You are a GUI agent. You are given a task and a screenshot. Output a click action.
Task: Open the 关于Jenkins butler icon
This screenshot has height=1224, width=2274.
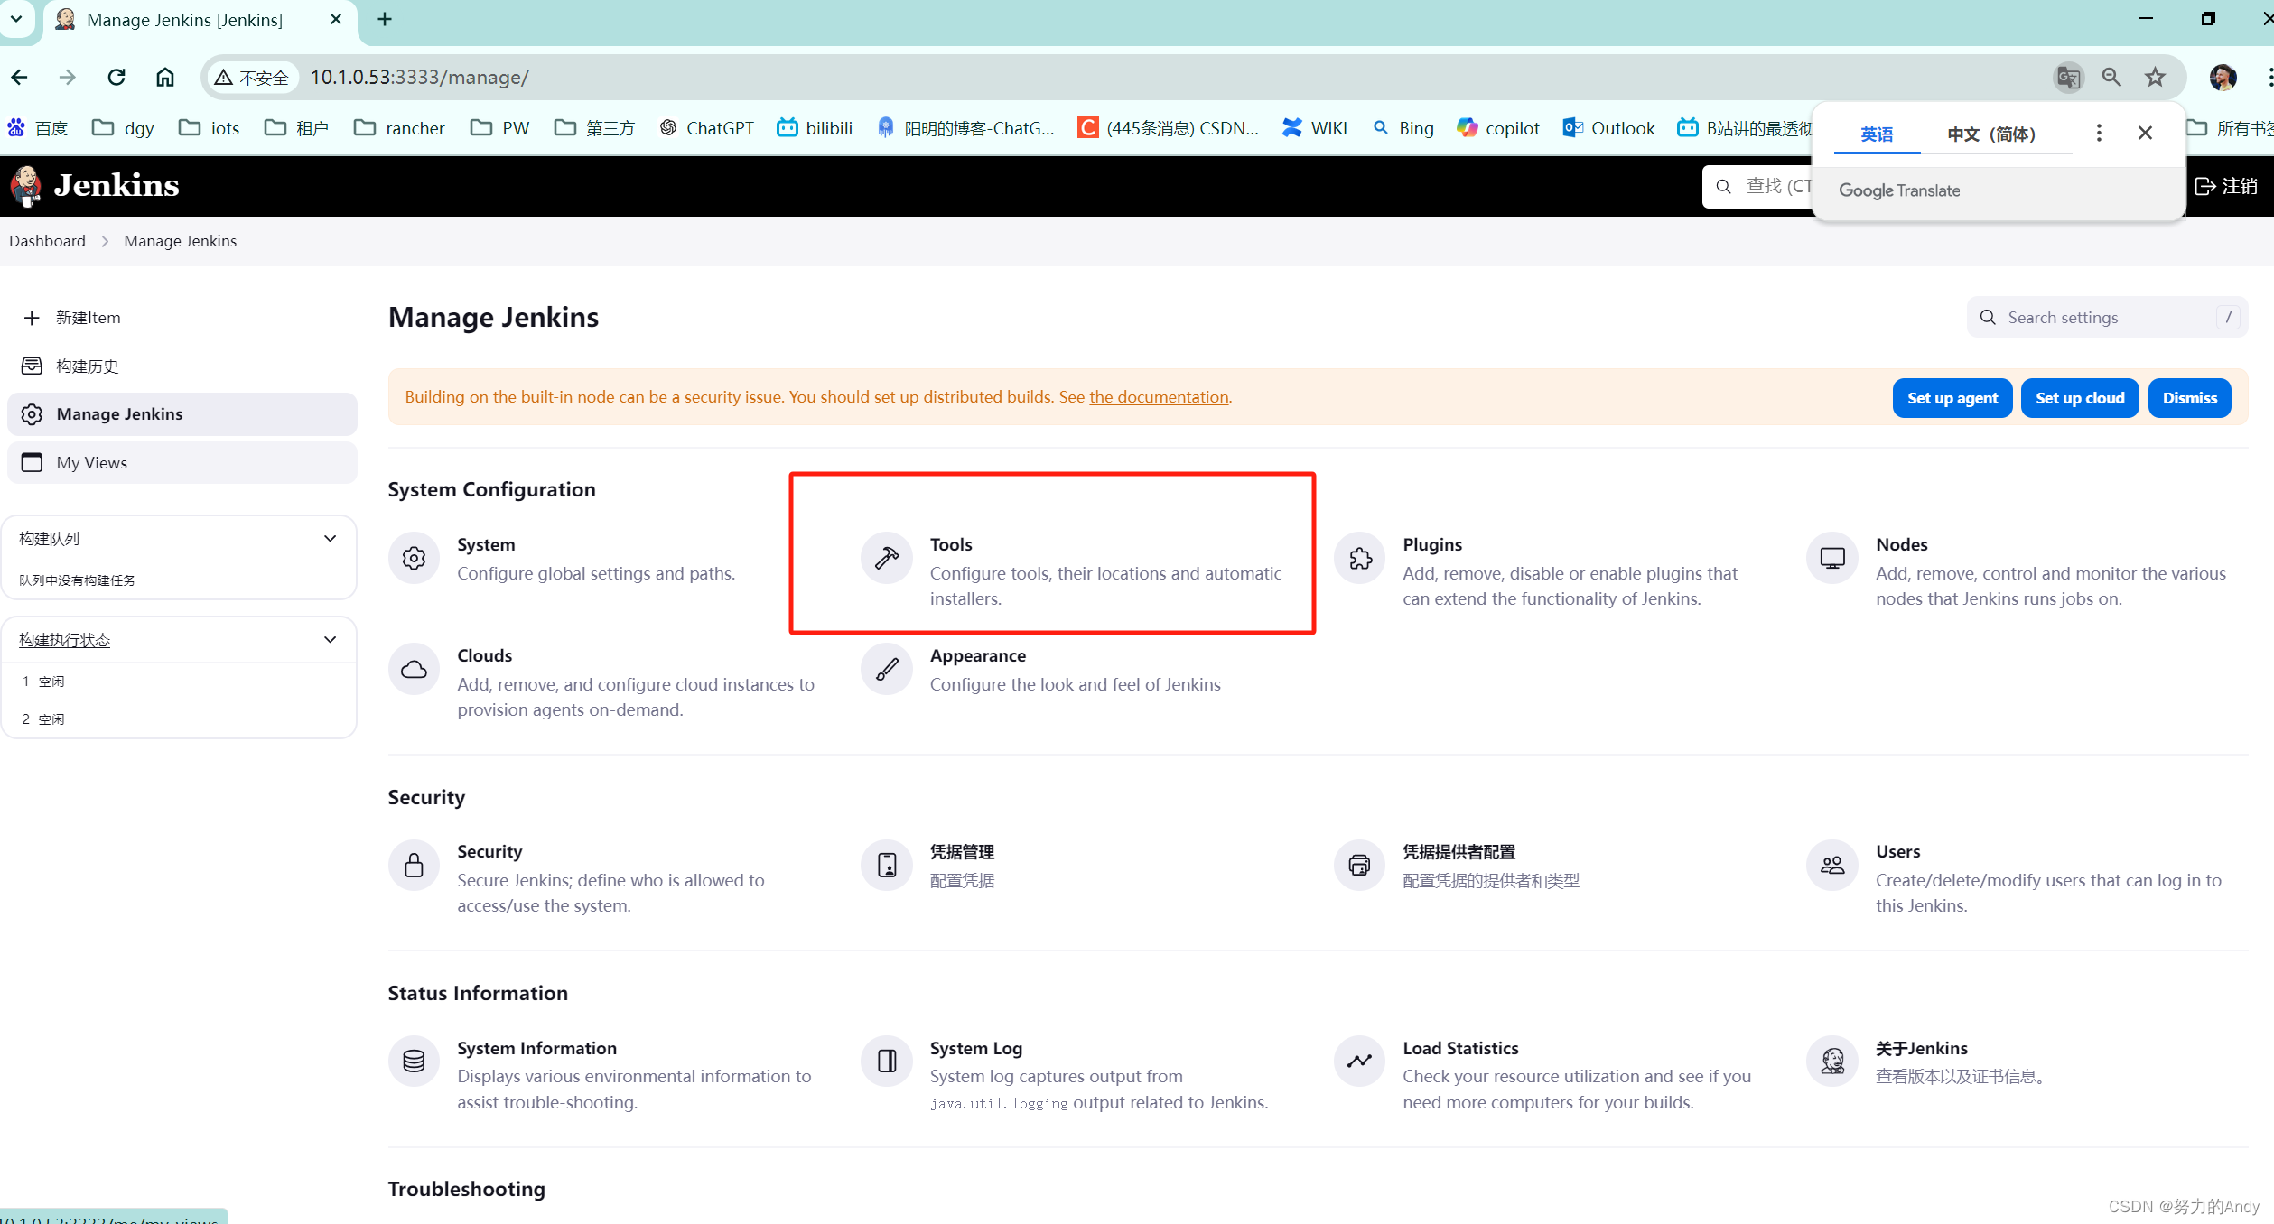[x=1832, y=1061]
